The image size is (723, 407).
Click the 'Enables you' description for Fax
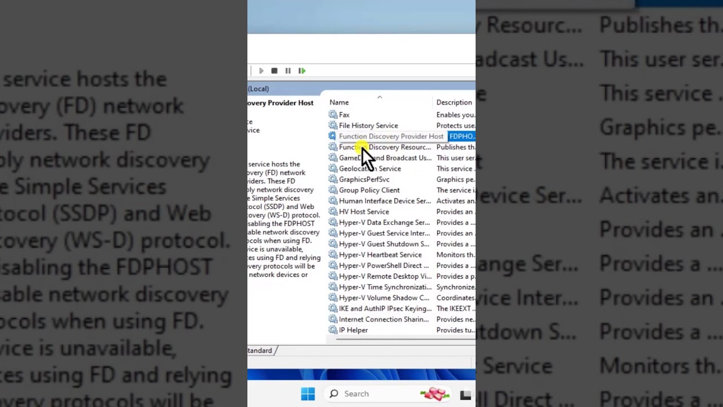(x=456, y=115)
